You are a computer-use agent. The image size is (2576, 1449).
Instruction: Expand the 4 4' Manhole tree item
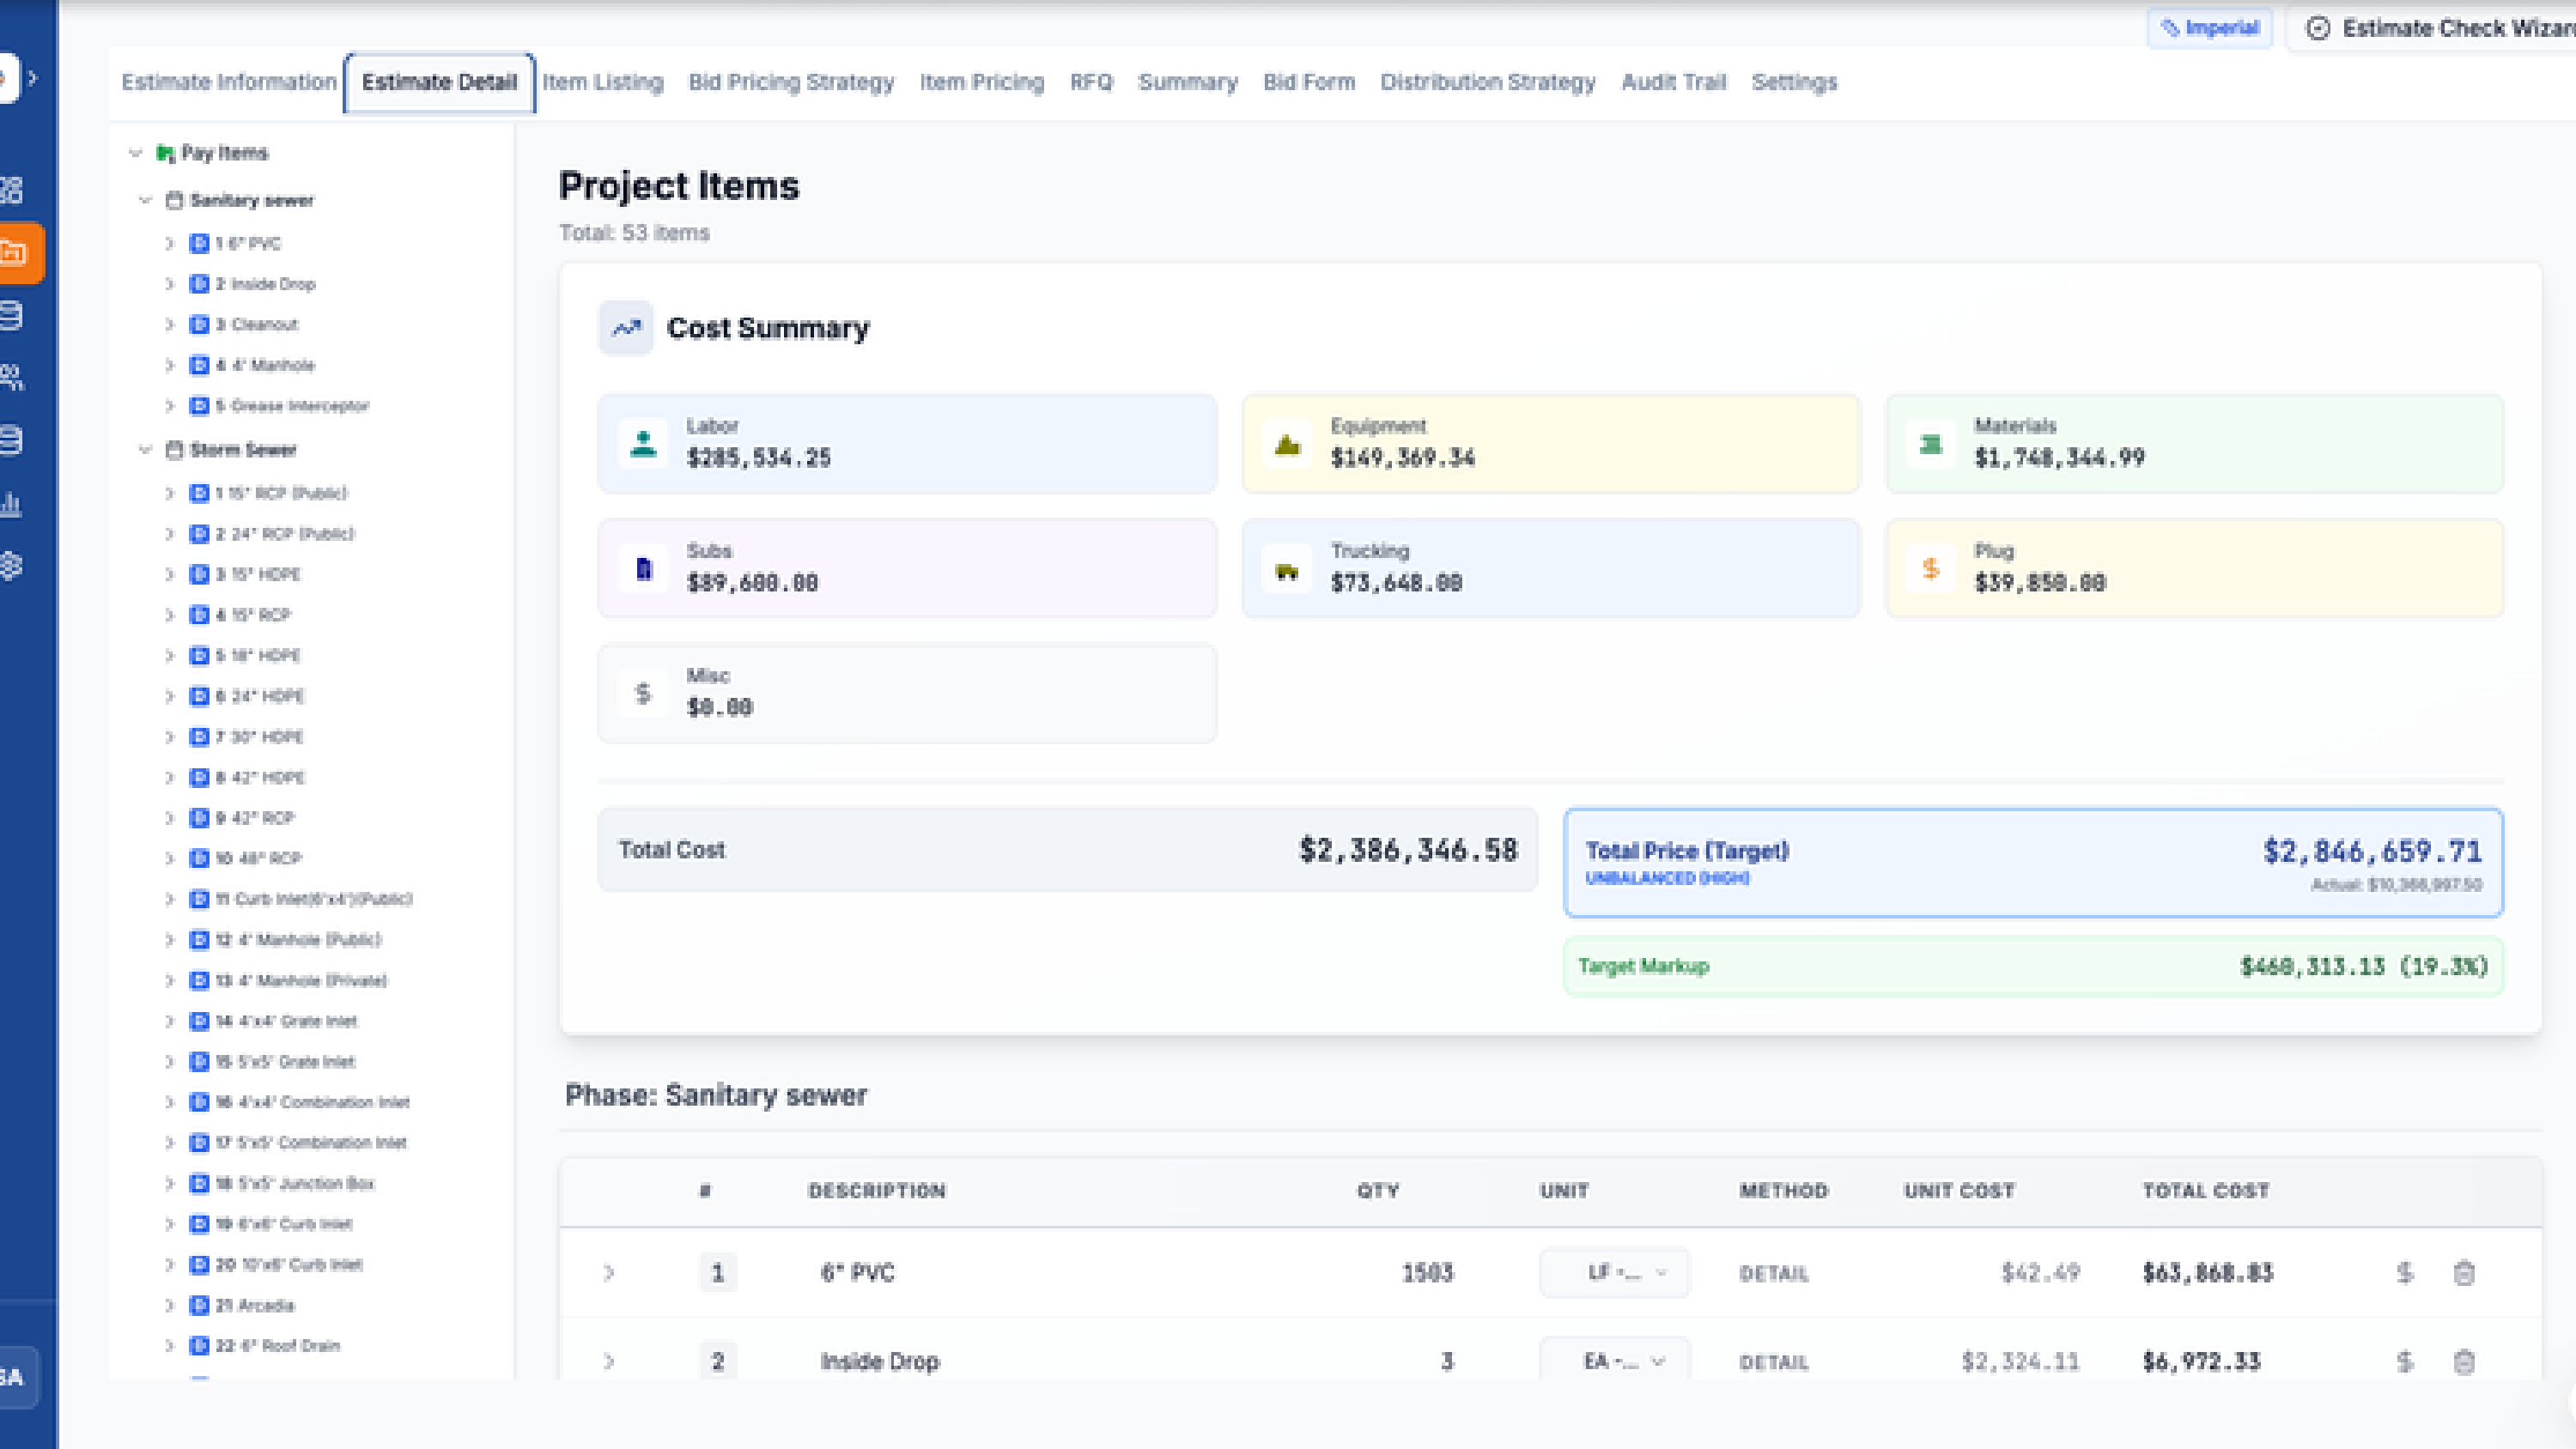(169, 365)
